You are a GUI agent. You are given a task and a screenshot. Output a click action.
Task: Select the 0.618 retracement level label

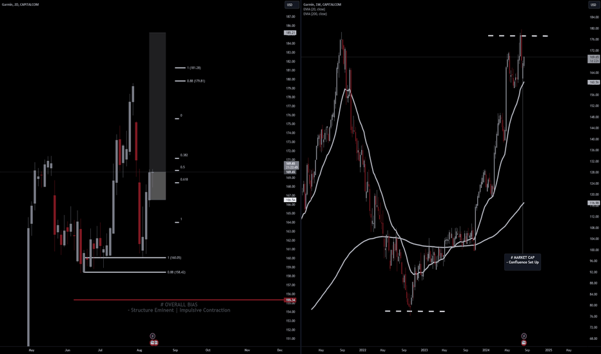184,180
